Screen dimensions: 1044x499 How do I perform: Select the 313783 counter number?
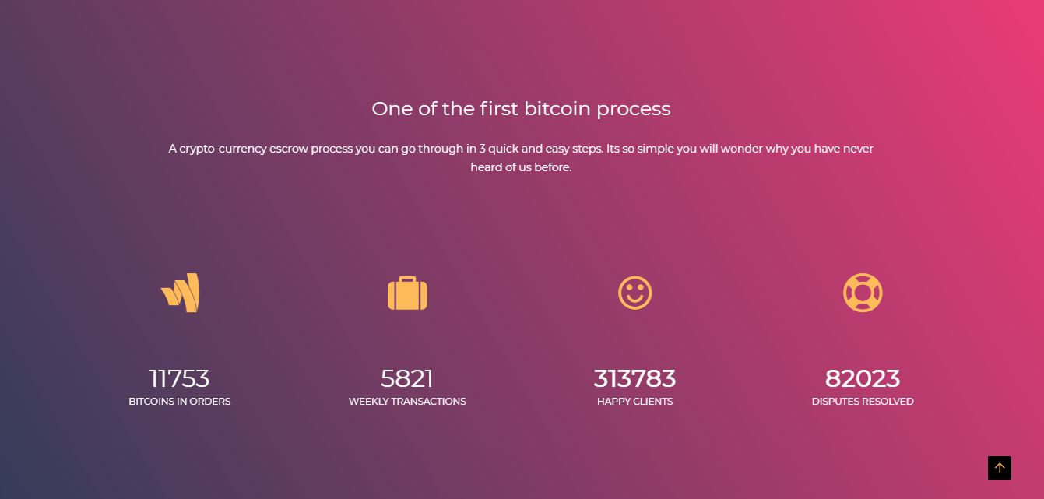tap(634, 378)
